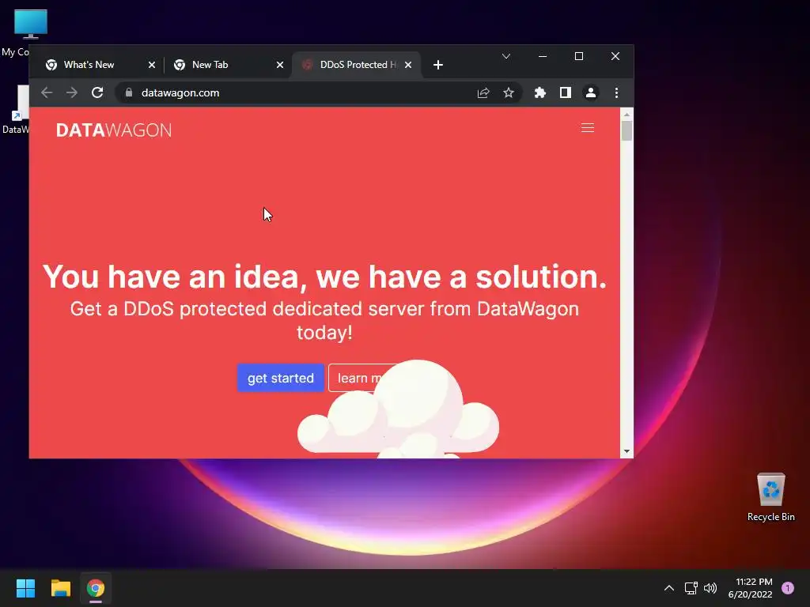Viewport: 810px width, 607px height.
Task: Expand the tab search chevron
Action: tap(506, 56)
